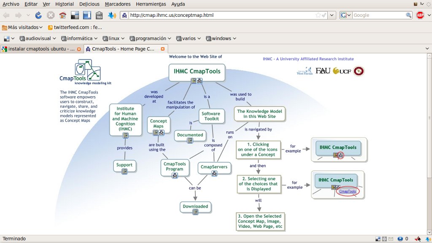Viewport: 432px width, 243px height.
Task: Reload the page with the refresh icon
Action: pos(38,16)
